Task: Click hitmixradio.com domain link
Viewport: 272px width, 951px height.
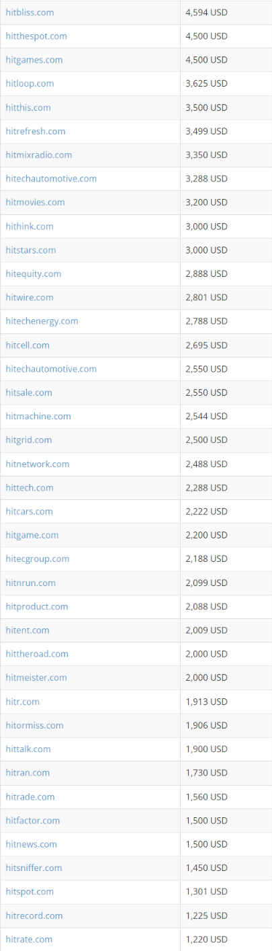Action: [x=39, y=155]
